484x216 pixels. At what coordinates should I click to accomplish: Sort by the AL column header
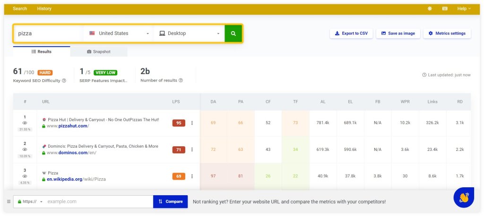(x=323, y=102)
